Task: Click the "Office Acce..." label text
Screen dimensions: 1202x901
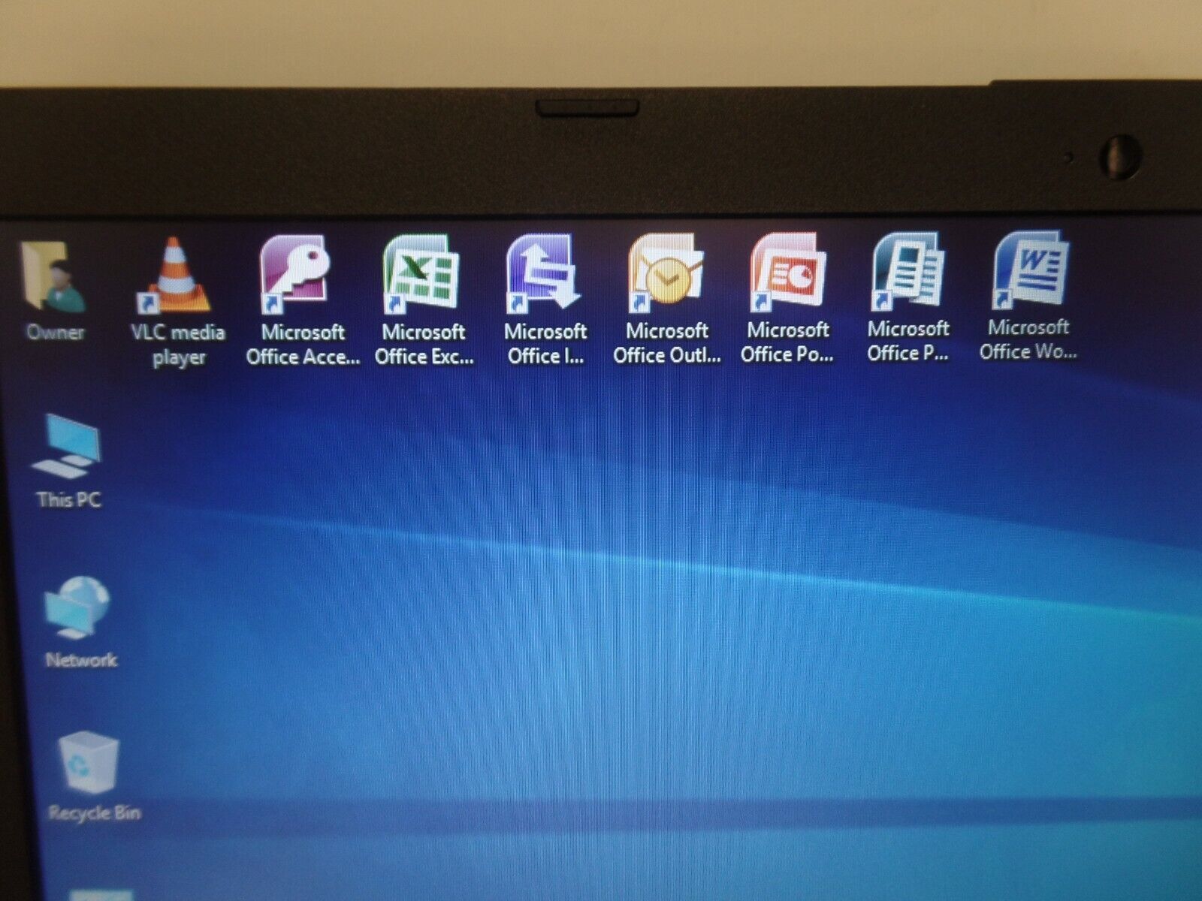Action: tap(303, 357)
